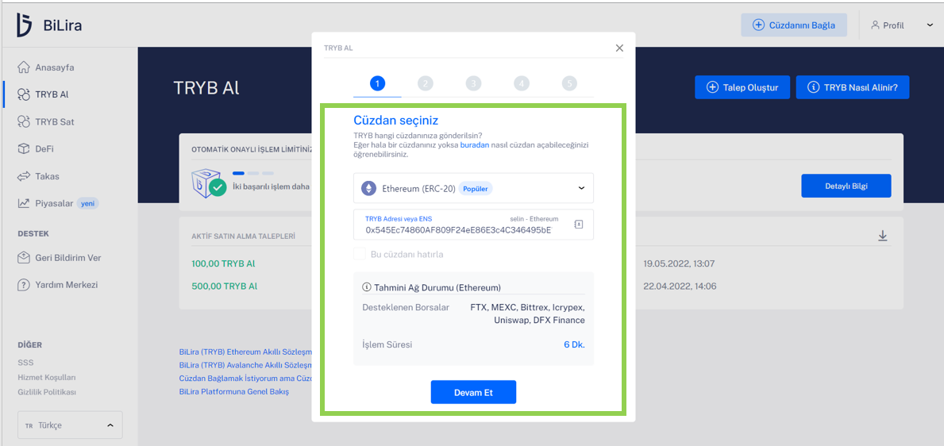Click Talep Oluştur button
This screenshot has width=944, height=446.
click(x=742, y=87)
